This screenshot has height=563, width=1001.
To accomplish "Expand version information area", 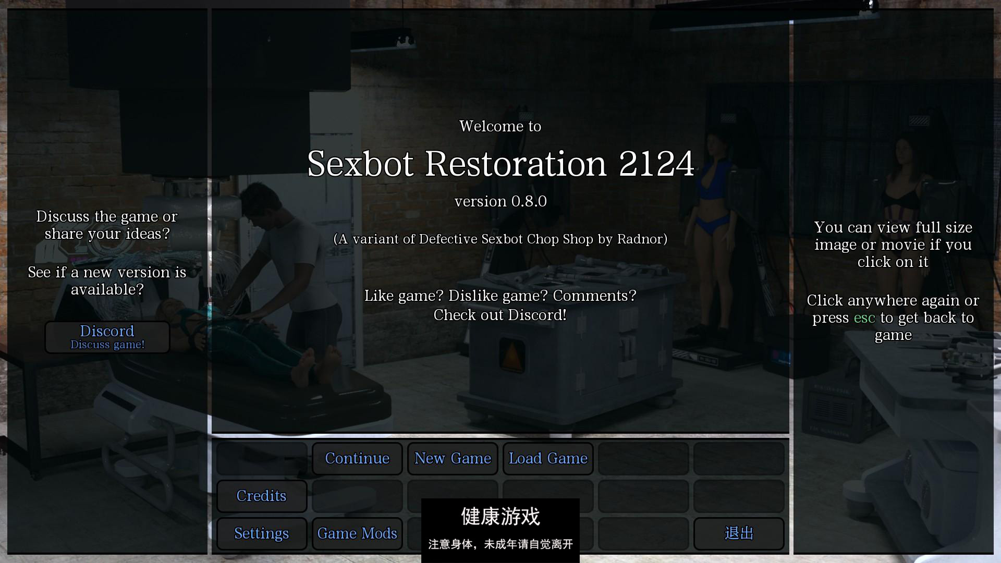I will pyautogui.click(x=500, y=200).
